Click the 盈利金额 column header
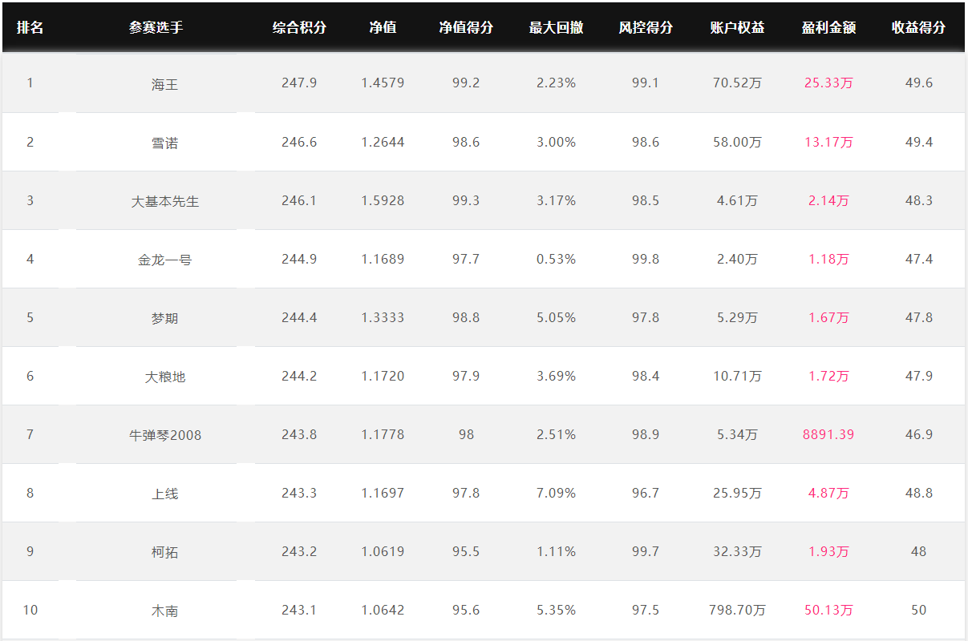Image resolution: width=968 pixels, height=641 pixels. coord(828,27)
